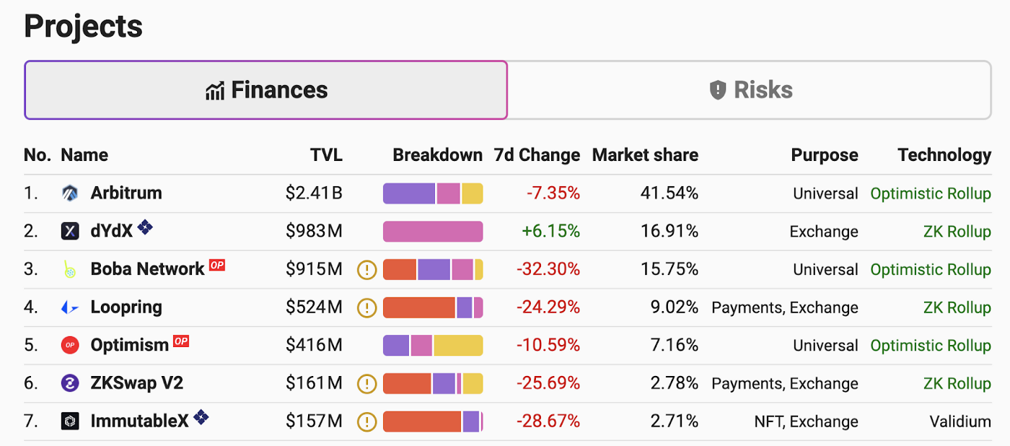Open the Arbitrum project link
The height and width of the screenshot is (446, 1010).
[126, 193]
